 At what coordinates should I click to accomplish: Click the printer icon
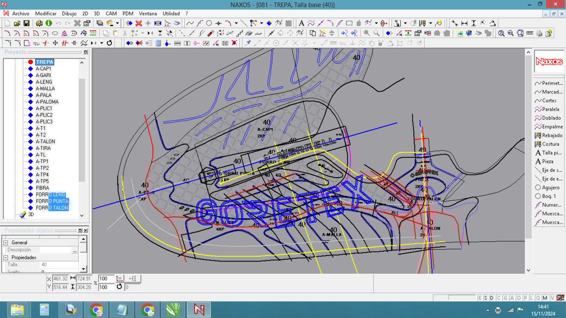539,33
